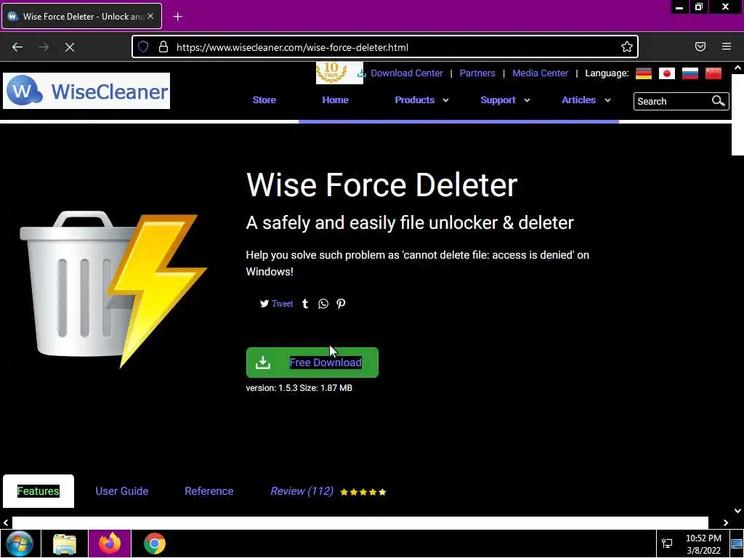
Task: Click the 'Wise Force Deleter' heading
Action: point(381,185)
